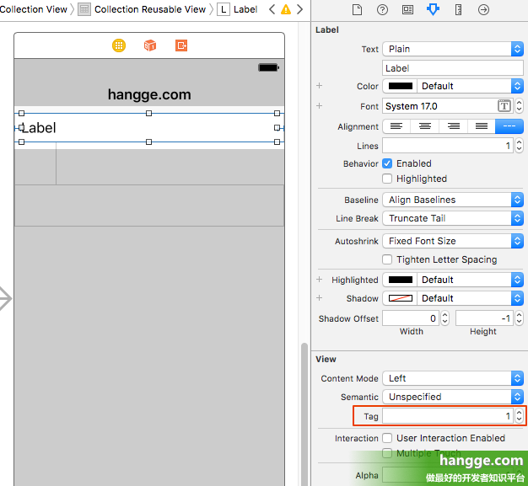The height and width of the screenshot is (486, 528).
Task: Click the Shadow Offset Height stepper
Action: [519, 318]
